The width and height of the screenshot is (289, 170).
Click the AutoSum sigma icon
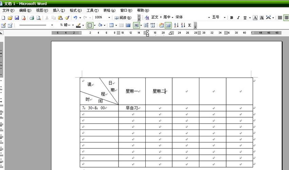(189, 25)
